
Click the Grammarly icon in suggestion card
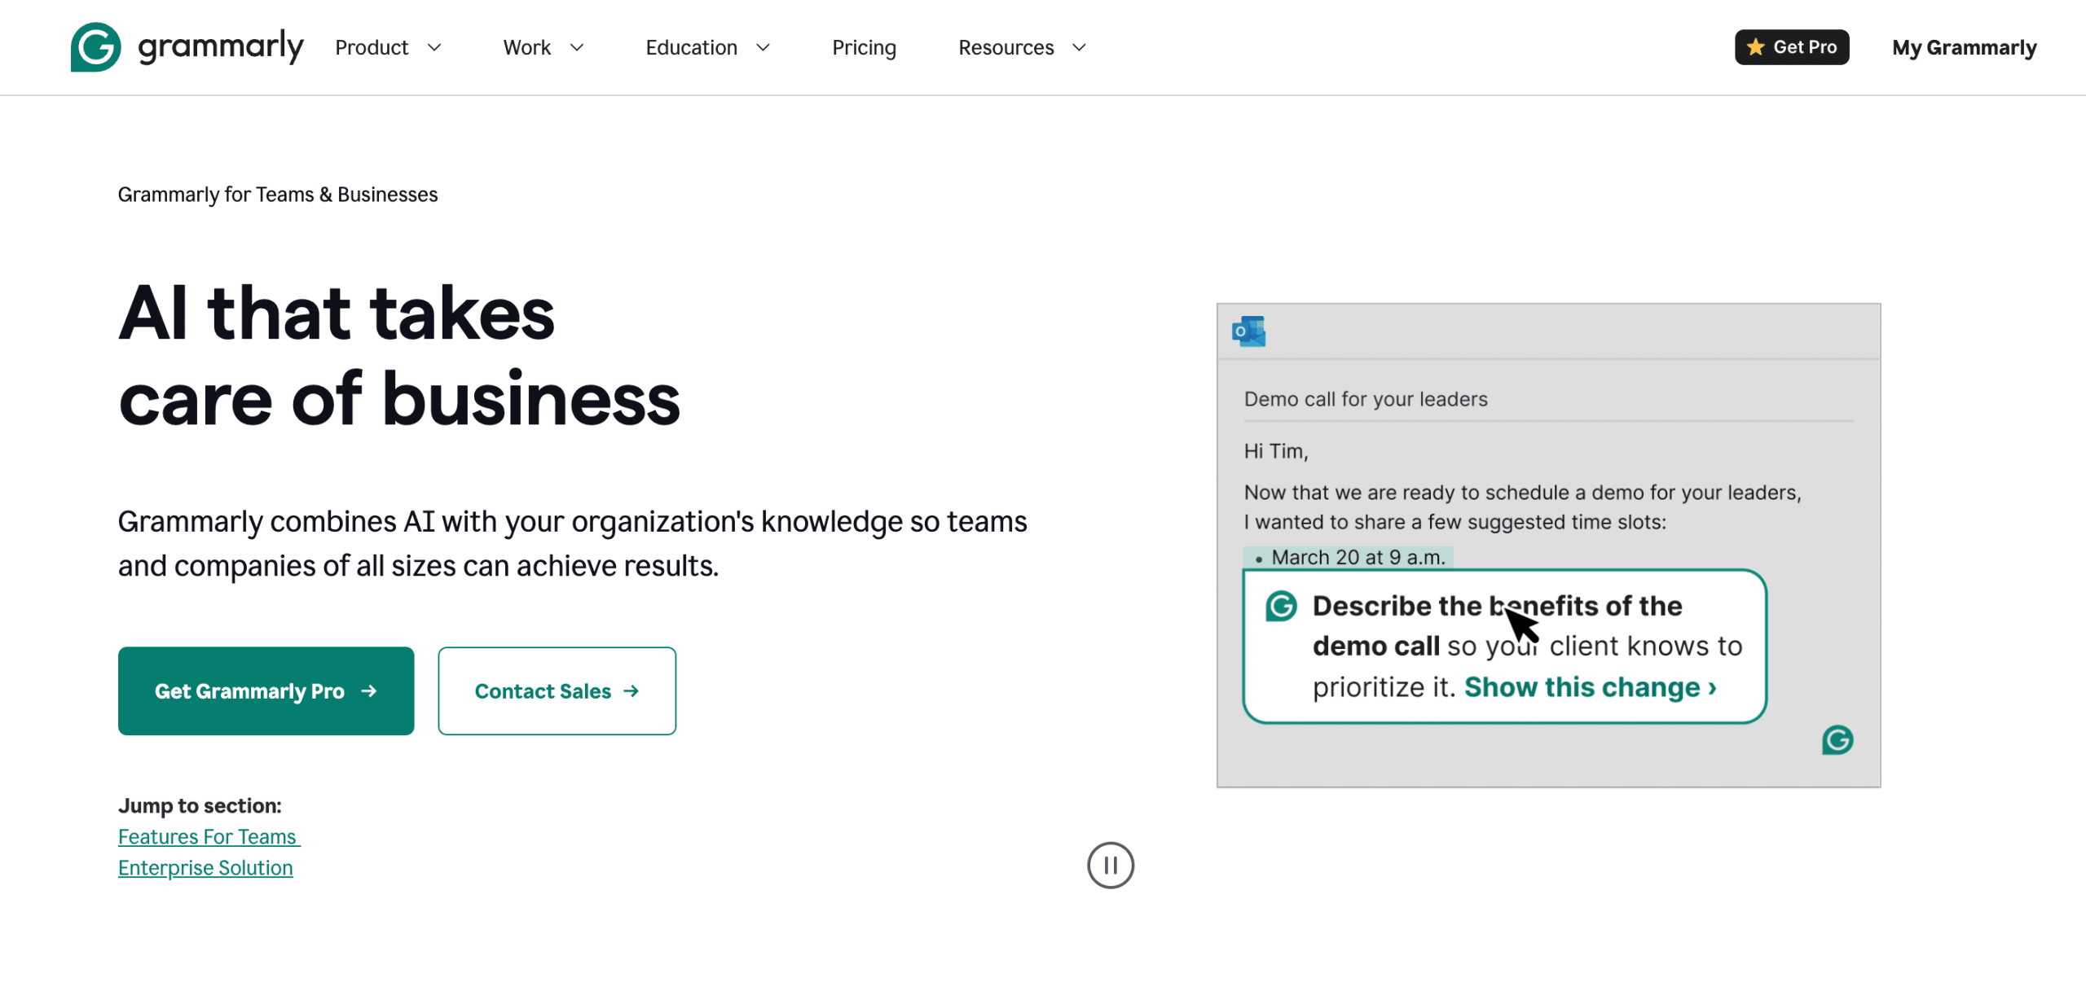(x=1281, y=607)
